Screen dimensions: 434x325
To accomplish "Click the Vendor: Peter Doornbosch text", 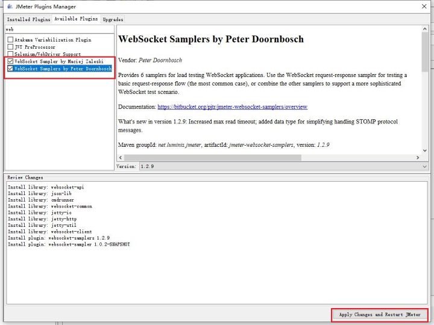I will 150,60.
